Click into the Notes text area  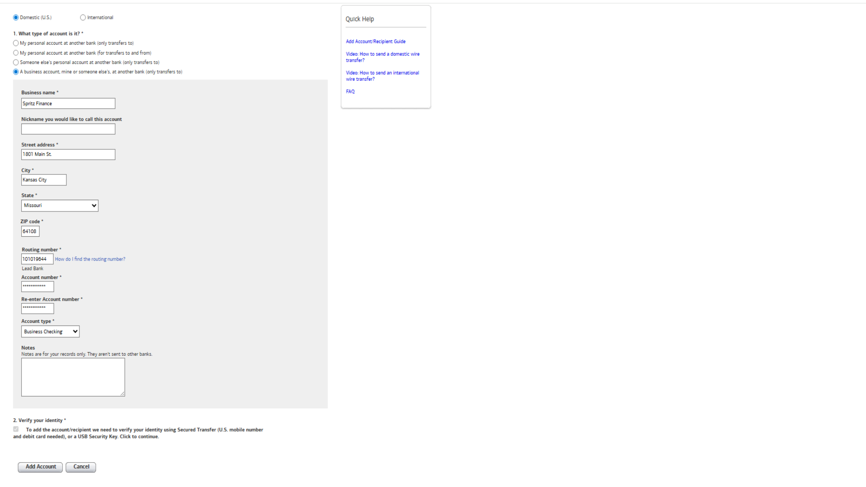(73, 377)
